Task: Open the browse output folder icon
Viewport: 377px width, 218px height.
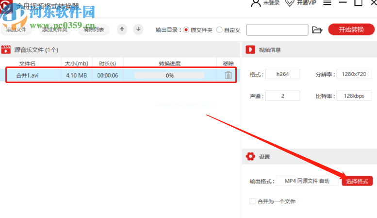Action: 317,30
